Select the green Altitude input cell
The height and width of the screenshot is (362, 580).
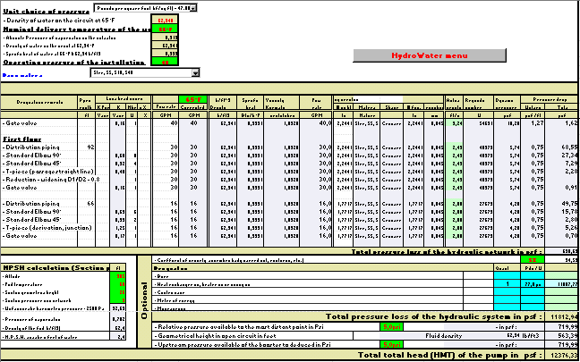118,276
